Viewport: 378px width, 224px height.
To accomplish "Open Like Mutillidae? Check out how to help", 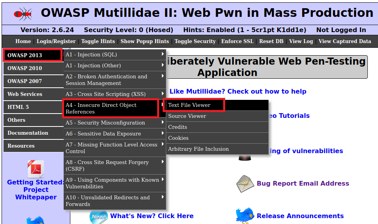I will coord(238,92).
